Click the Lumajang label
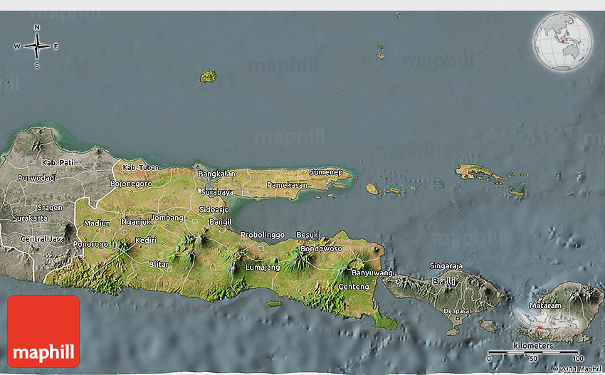 point(262,267)
